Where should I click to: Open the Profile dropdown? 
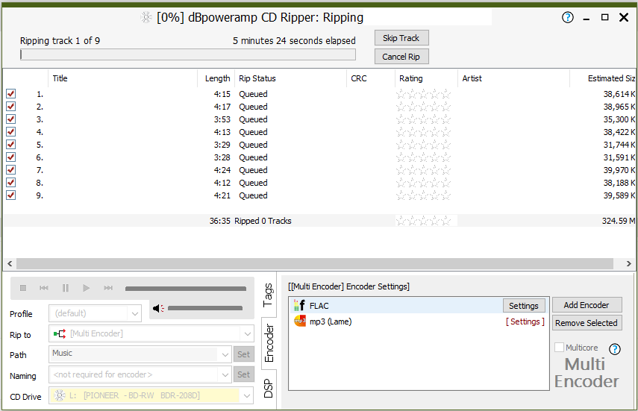(x=95, y=313)
